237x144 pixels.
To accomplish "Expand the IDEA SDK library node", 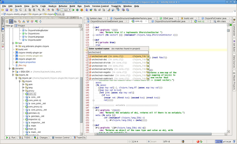I will click(13, 72).
